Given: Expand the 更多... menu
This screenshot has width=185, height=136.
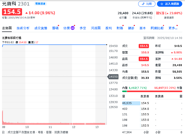Looking at the screenshot, I should pyautogui.click(x=173, y=28).
